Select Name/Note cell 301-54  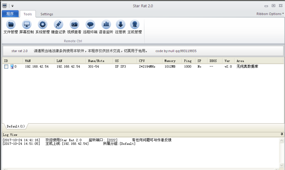click(93, 67)
